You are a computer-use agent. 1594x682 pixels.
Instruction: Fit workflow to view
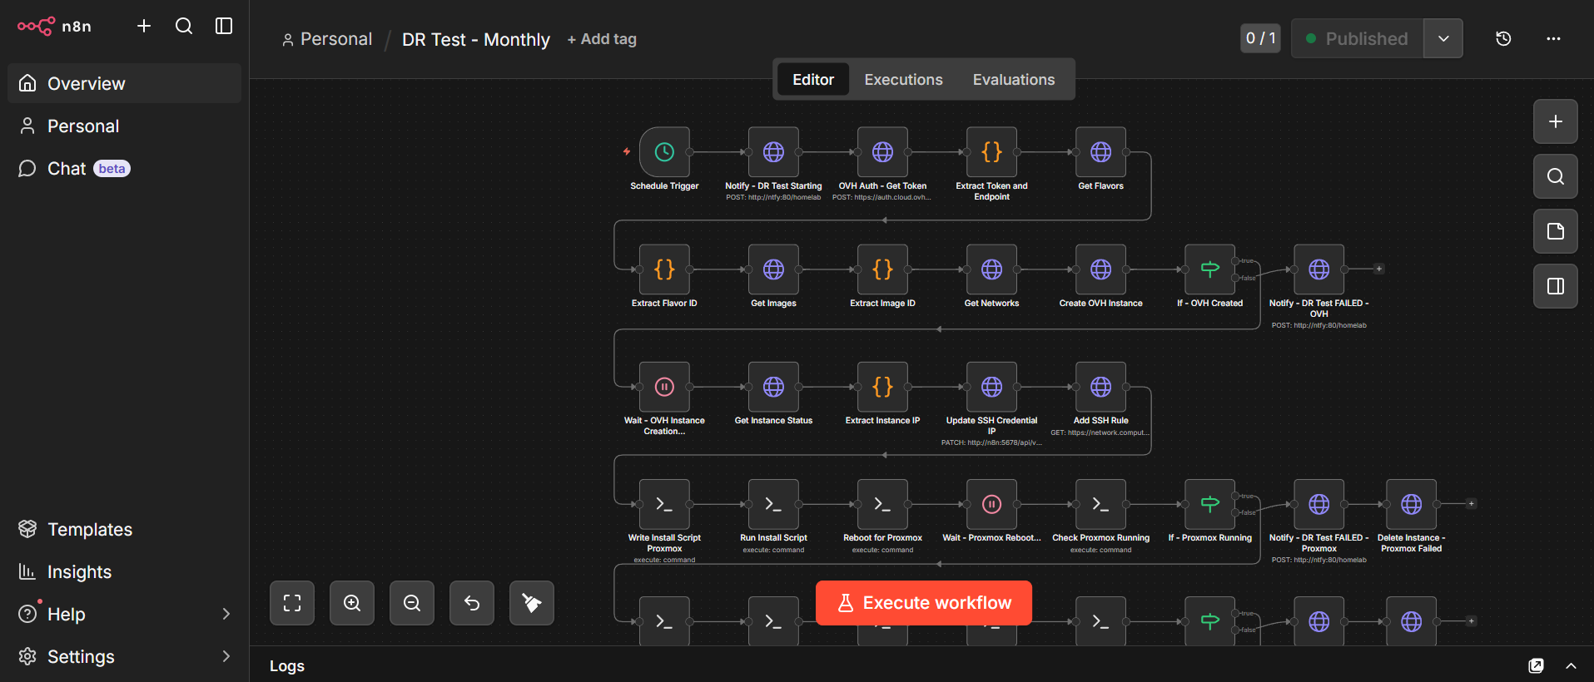[292, 603]
